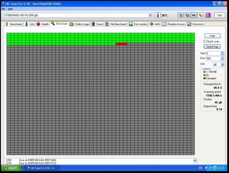Open the options icon in toolbar
The height and width of the screenshot is (173, 229).
201,15
